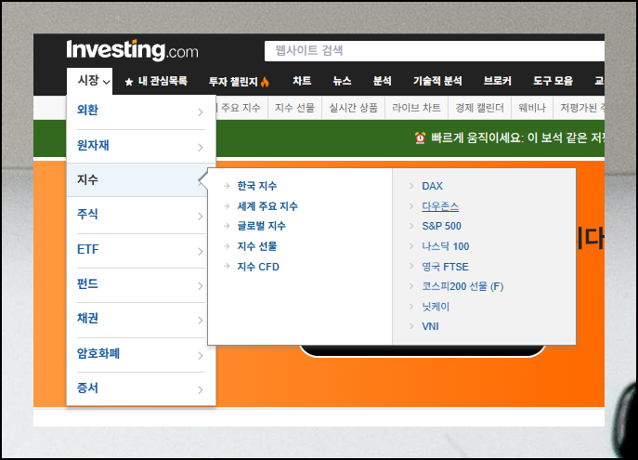Click the arrow icon before 한국 지수
638x460 pixels.
click(227, 186)
